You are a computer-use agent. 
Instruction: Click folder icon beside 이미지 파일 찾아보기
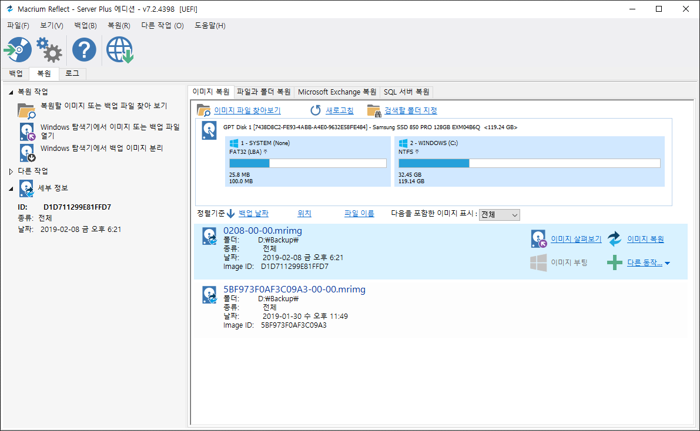pos(203,110)
